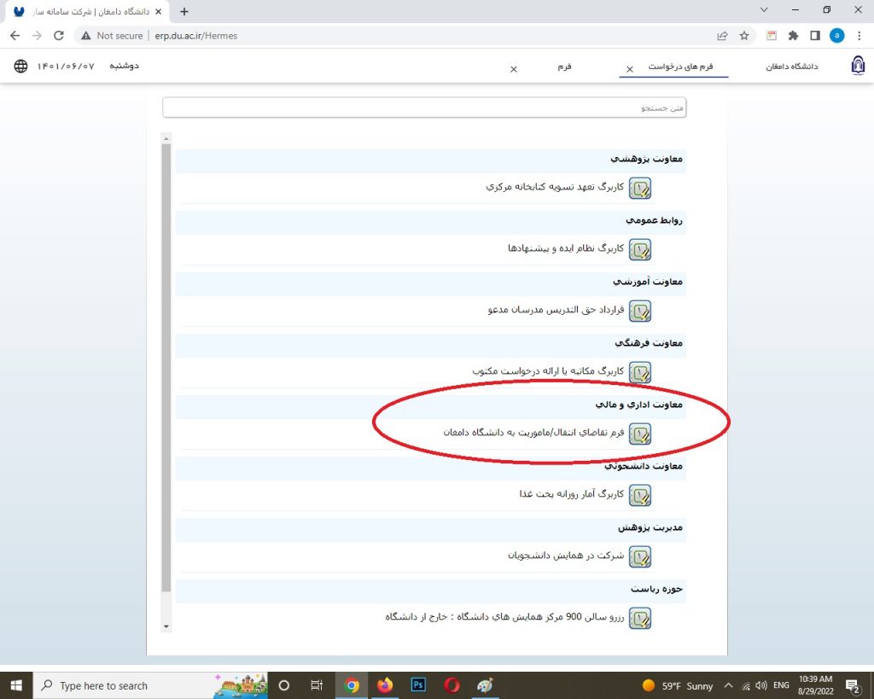Open link قرارداد حق التدریس مدرسان مدعو
The width and height of the screenshot is (874, 699).
(x=556, y=309)
